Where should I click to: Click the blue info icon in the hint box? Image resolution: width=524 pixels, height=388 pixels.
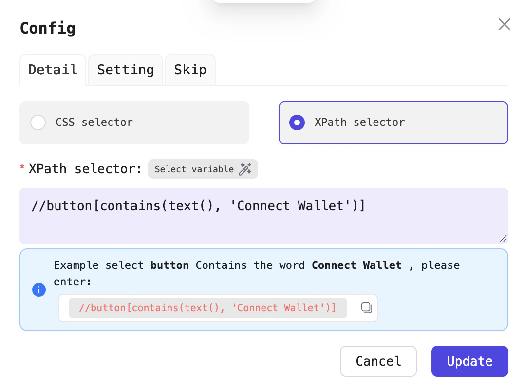39,290
